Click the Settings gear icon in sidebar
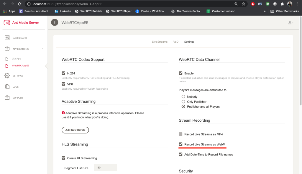The image size is (302, 174). [x=7, y=76]
